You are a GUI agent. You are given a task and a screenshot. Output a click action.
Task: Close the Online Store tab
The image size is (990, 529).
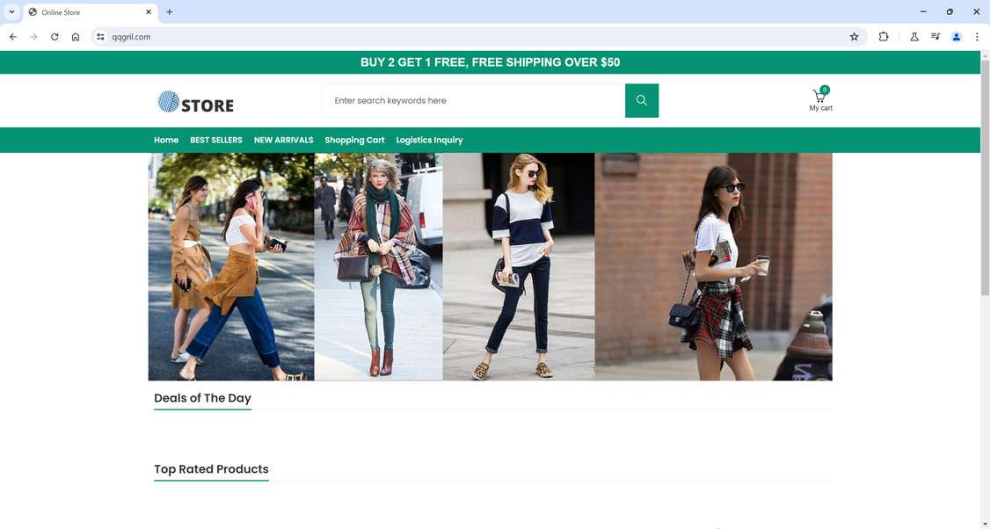point(149,12)
